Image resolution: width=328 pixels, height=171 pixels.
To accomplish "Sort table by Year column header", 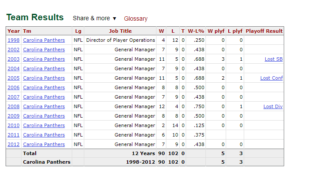I will (14, 31).
